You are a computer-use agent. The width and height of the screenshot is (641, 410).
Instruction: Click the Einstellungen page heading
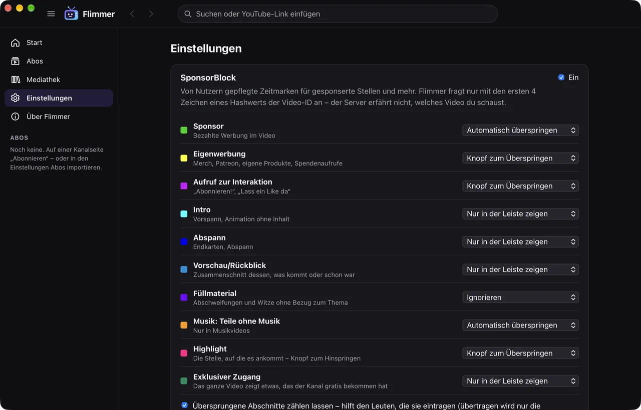[x=206, y=48]
